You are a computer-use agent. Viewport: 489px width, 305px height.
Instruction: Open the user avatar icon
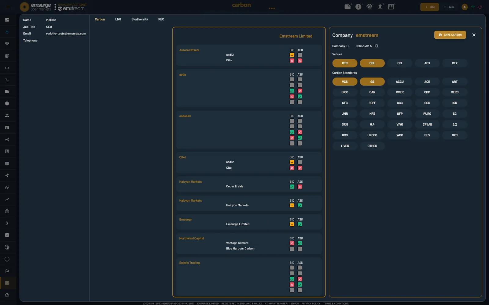pos(465,7)
